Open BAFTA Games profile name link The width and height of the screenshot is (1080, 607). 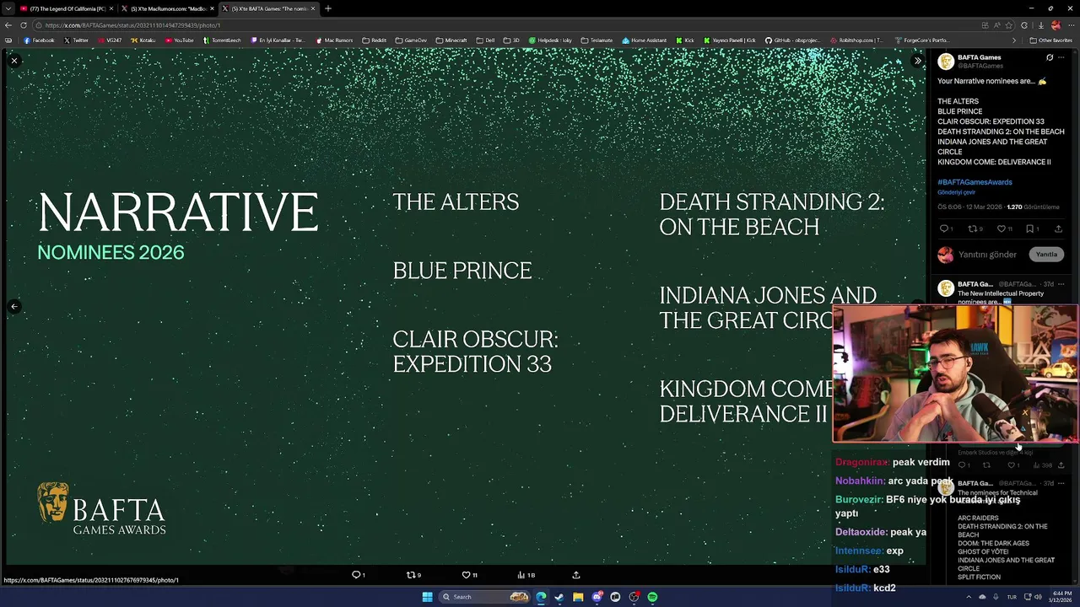coord(979,57)
